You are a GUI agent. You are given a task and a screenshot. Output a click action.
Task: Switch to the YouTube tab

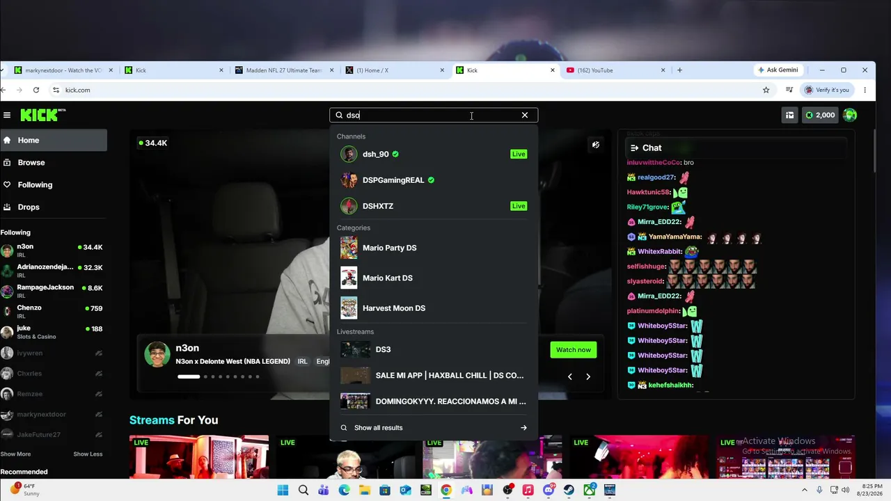[616, 70]
